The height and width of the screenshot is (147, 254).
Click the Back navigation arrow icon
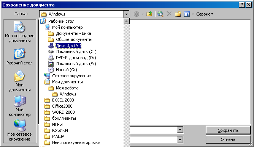pyautogui.click(x=137, y=14)
